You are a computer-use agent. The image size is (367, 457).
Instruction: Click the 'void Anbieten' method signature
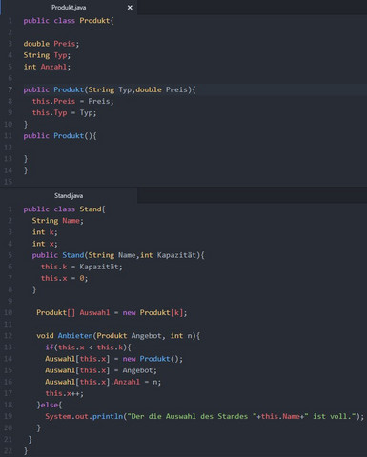[118, 336]
